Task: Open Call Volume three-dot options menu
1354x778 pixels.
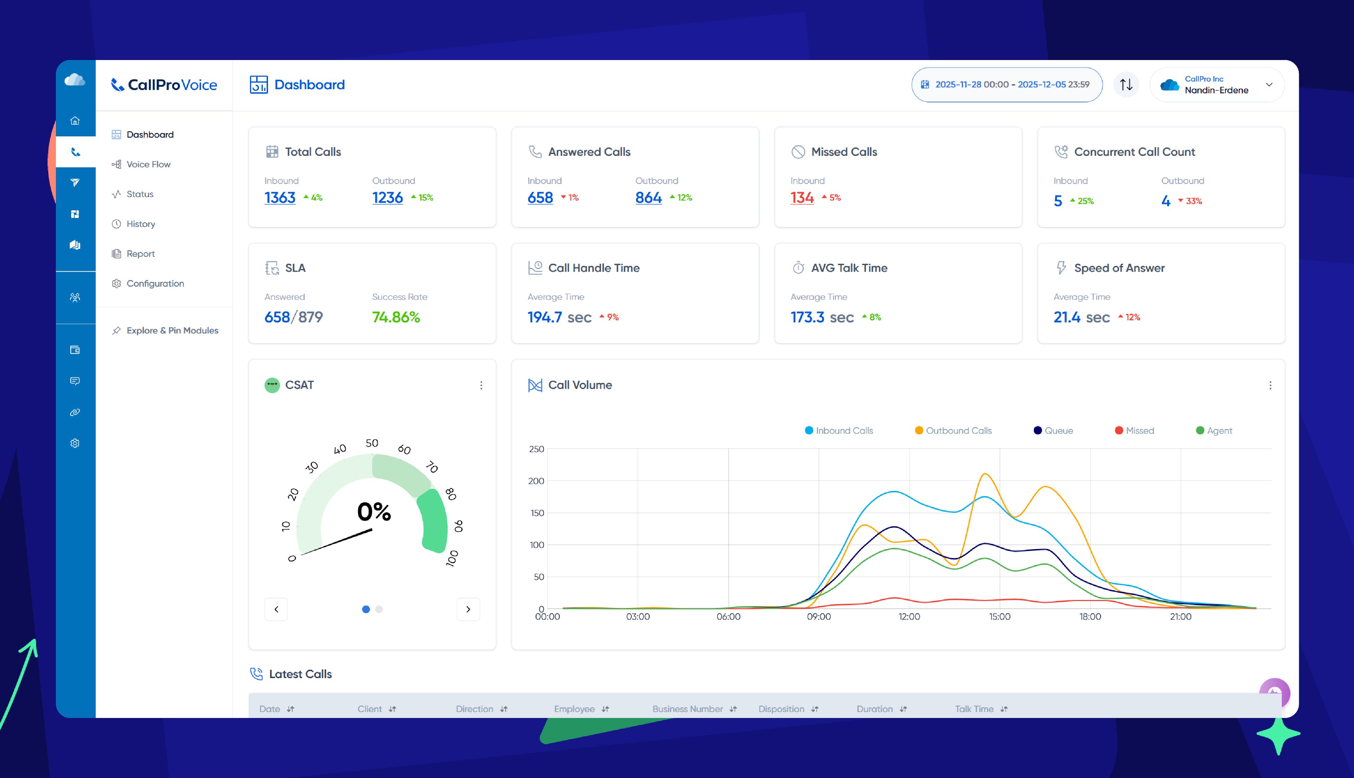Action: (x=1270, y=385)
